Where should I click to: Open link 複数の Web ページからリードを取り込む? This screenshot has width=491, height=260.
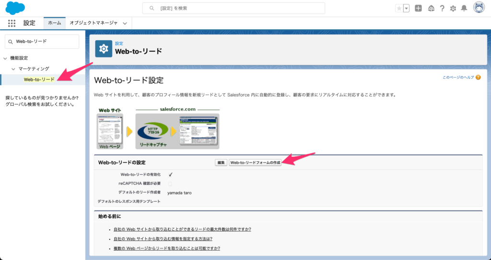pos(166,249)
